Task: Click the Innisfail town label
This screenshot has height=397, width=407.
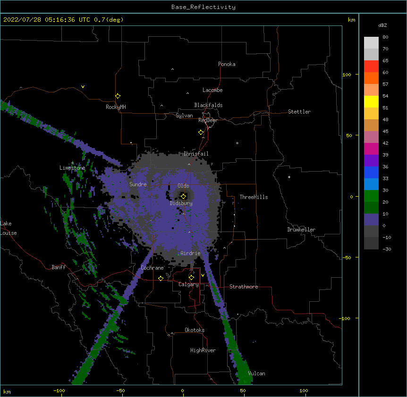Action: pos(196,154)
